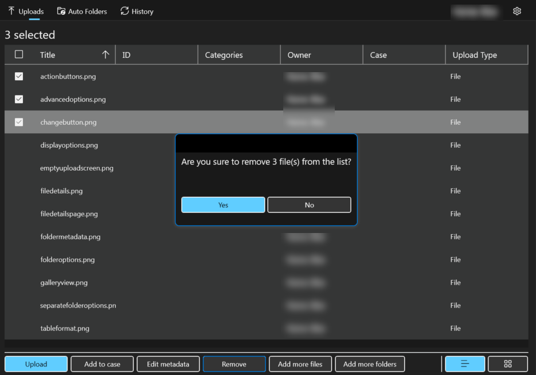Click No to cancel the removal
This screenshot has width=536, height=375.
click(309, 204)
